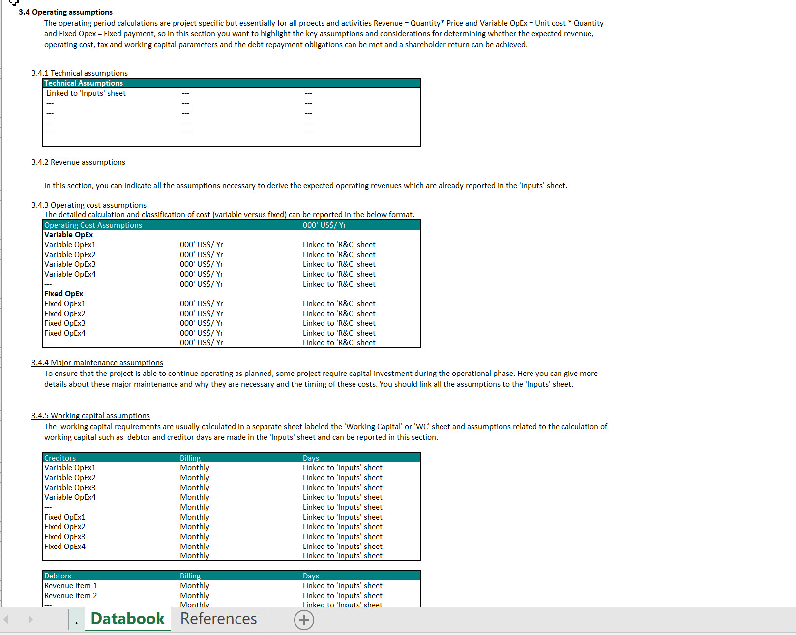Select 'Fixed OpEx4' in Creditors table
This screenshot has height=635, width=796.
[x=65, y=547]
